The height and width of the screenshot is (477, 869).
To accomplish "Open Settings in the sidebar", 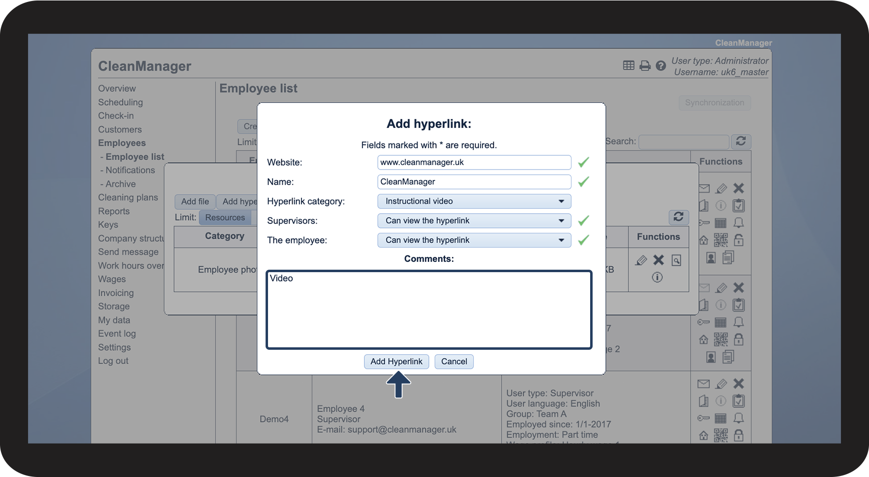I will tap(115, 347).
